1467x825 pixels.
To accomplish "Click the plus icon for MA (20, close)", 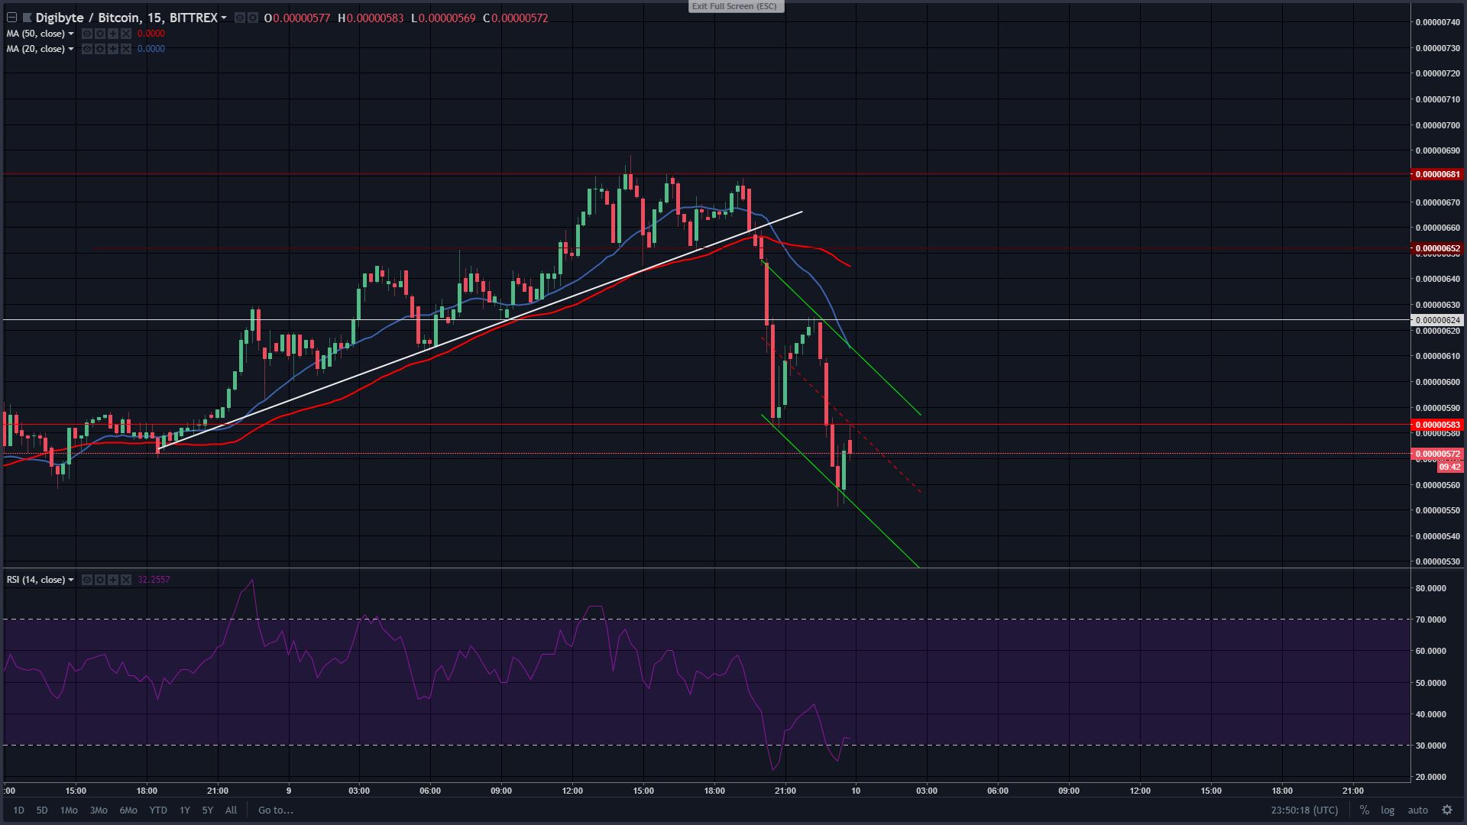I will coord(113,49).
